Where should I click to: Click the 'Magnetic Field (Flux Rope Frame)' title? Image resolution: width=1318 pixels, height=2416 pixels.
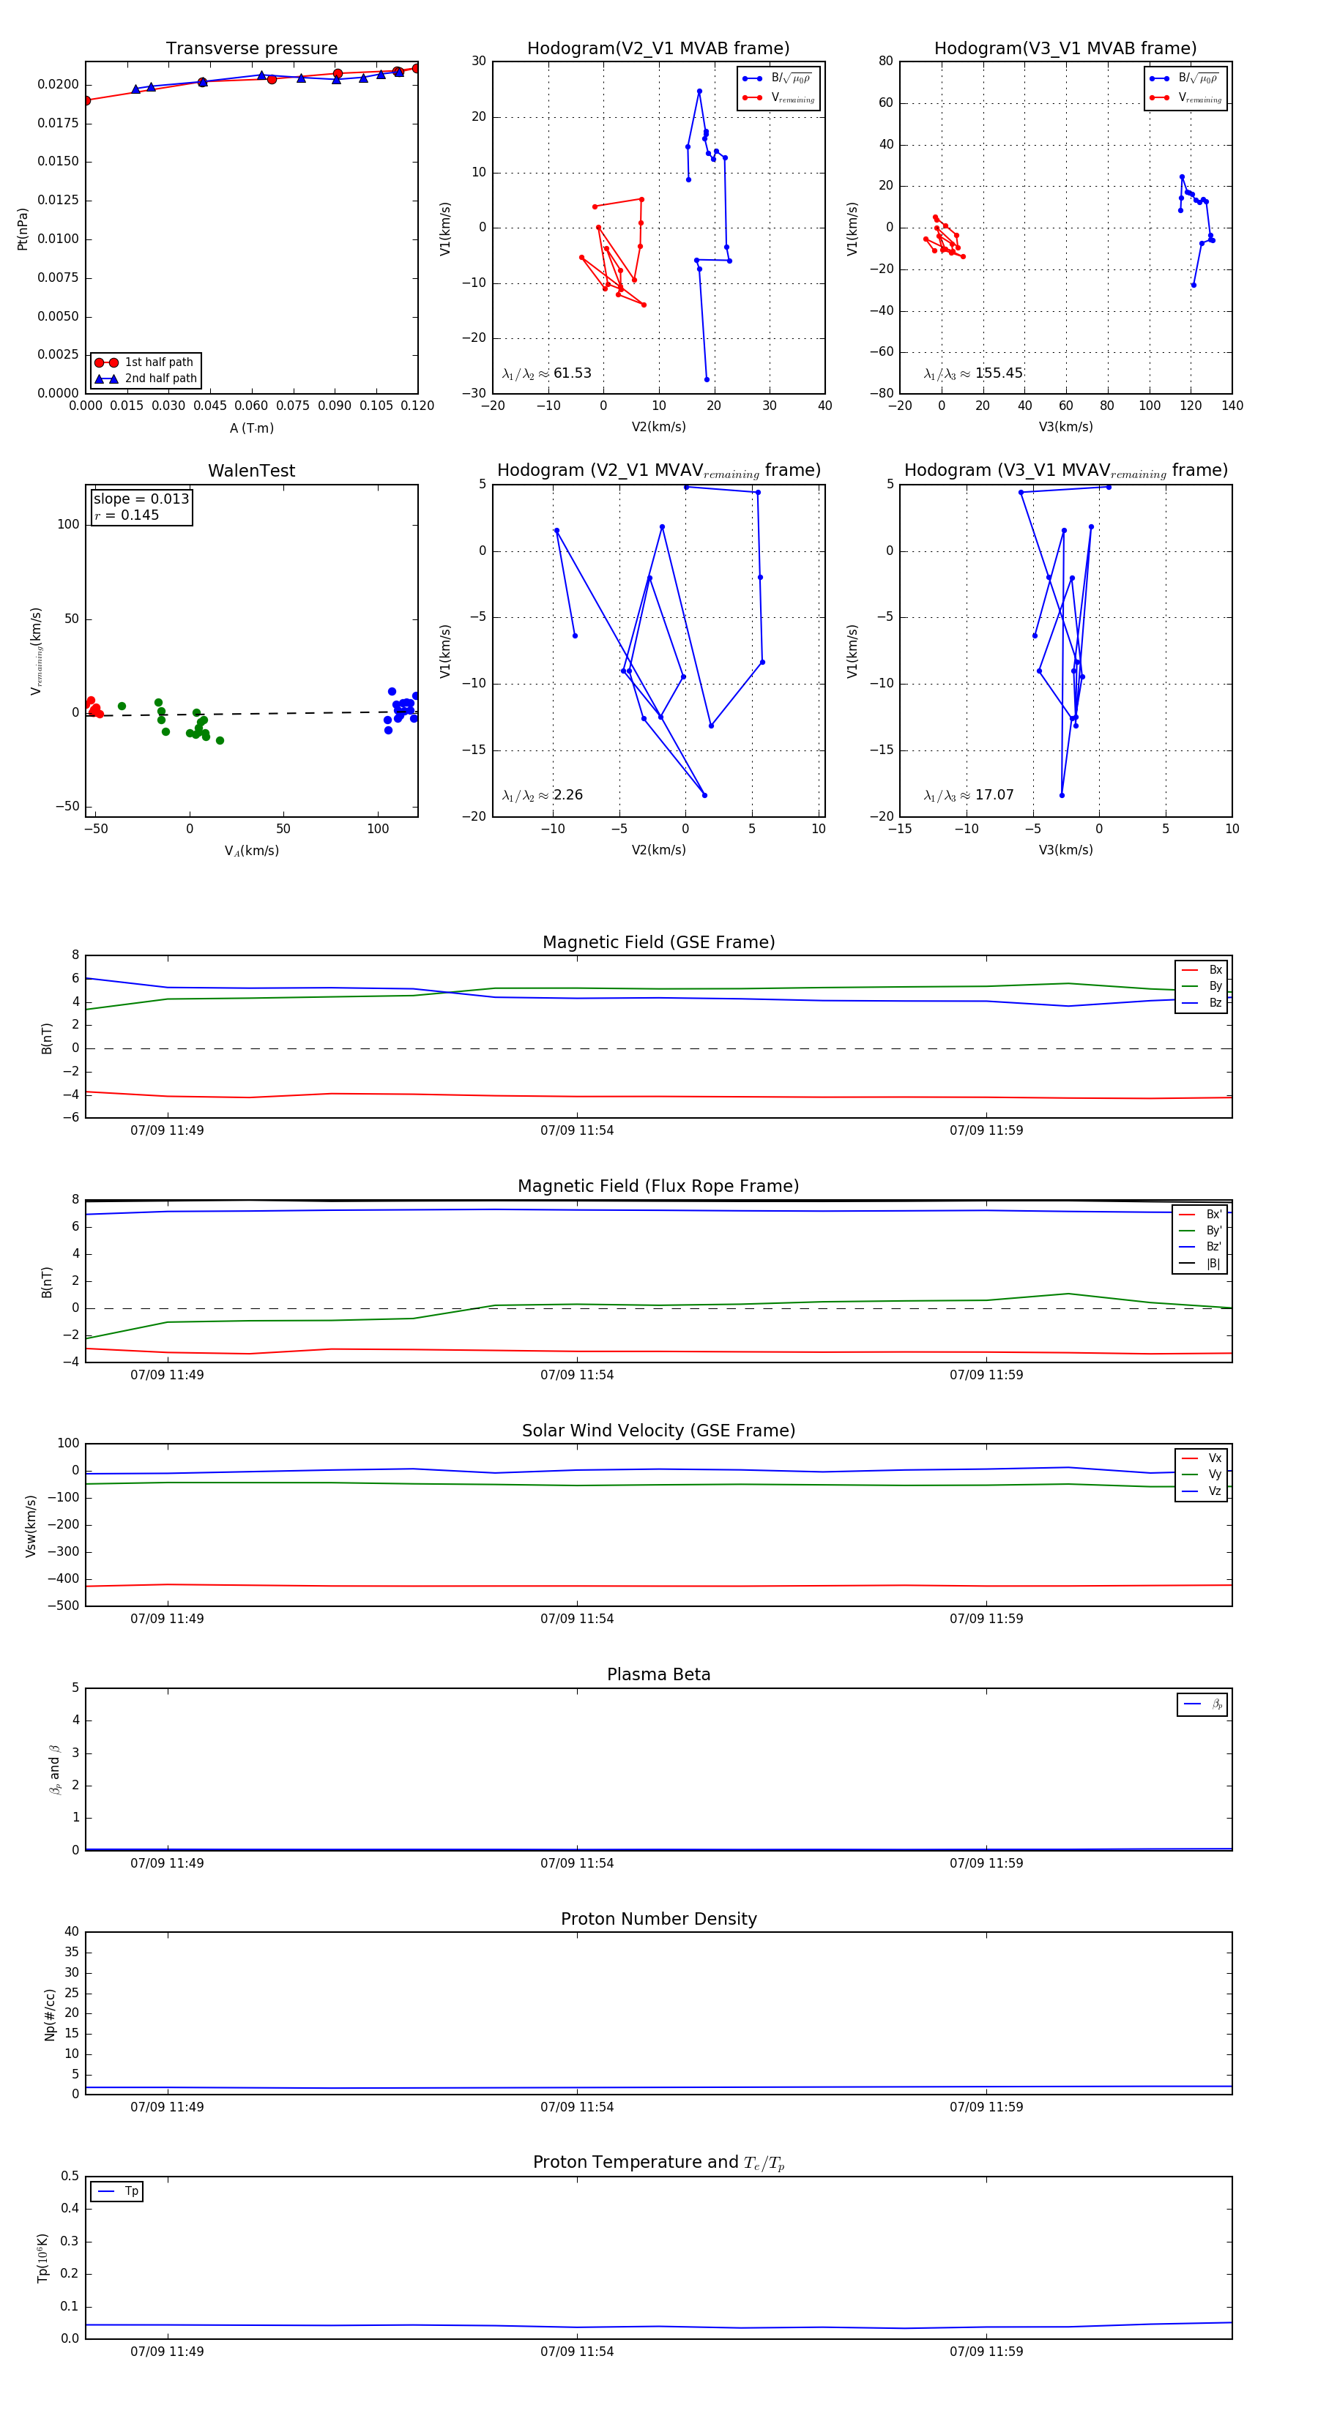click(x=658, y=1187)
